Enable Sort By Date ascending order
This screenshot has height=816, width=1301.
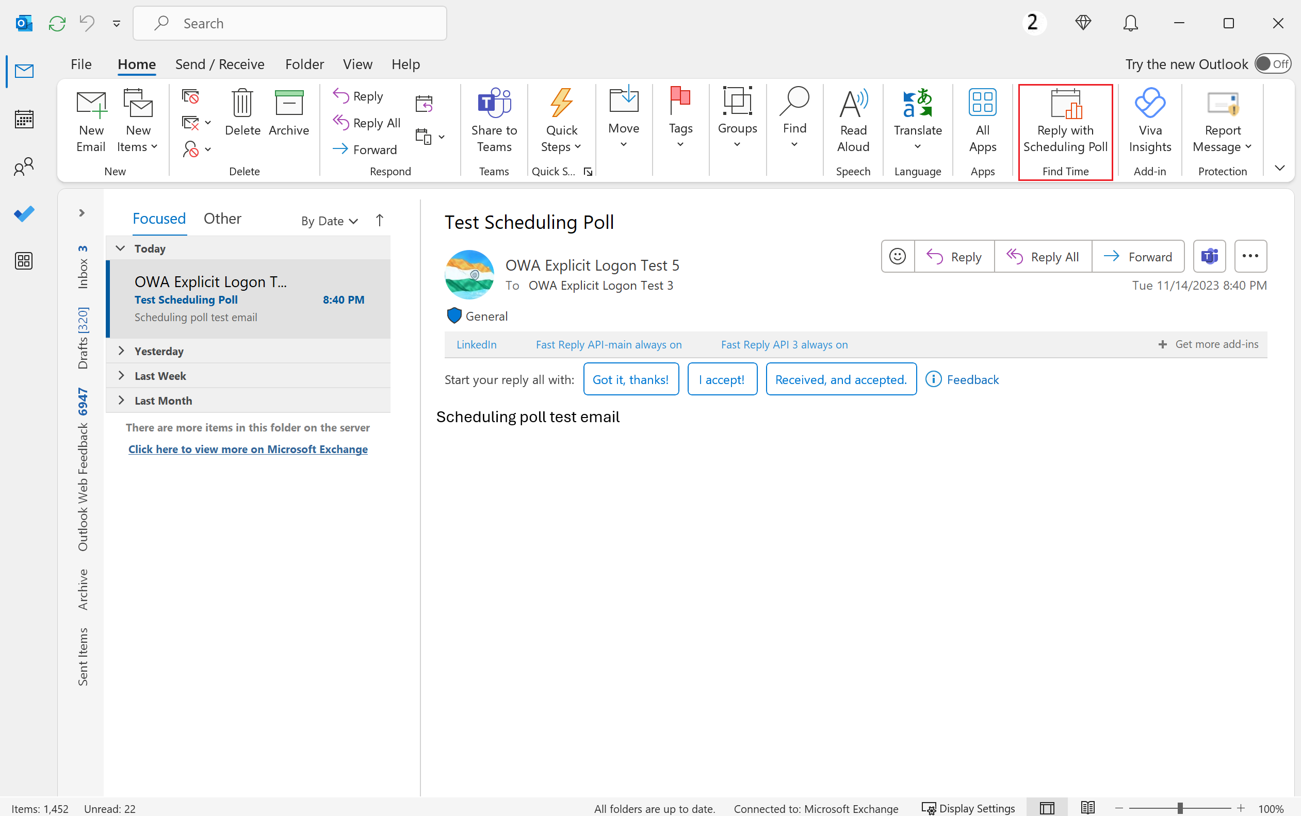(x=379, y=219)
